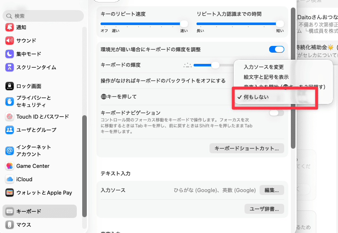Select Game Center label in sidebar

tap(33, 166)
